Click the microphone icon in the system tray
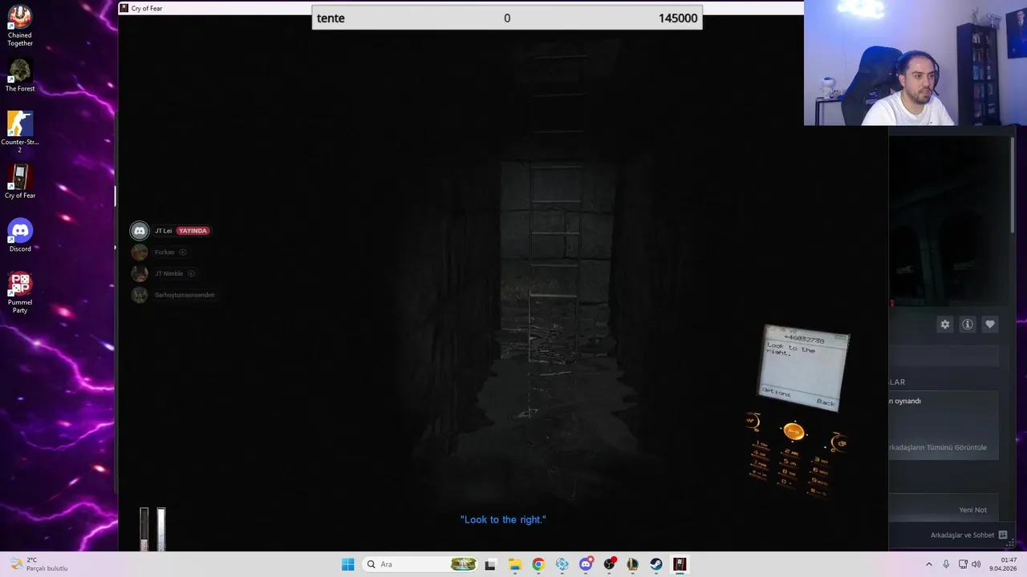Image resolution: width=1027 pixels, height=577 pixels. click(x=946, y=564)
